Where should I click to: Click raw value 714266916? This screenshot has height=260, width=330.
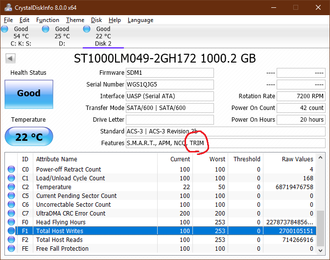pos(298,240)
